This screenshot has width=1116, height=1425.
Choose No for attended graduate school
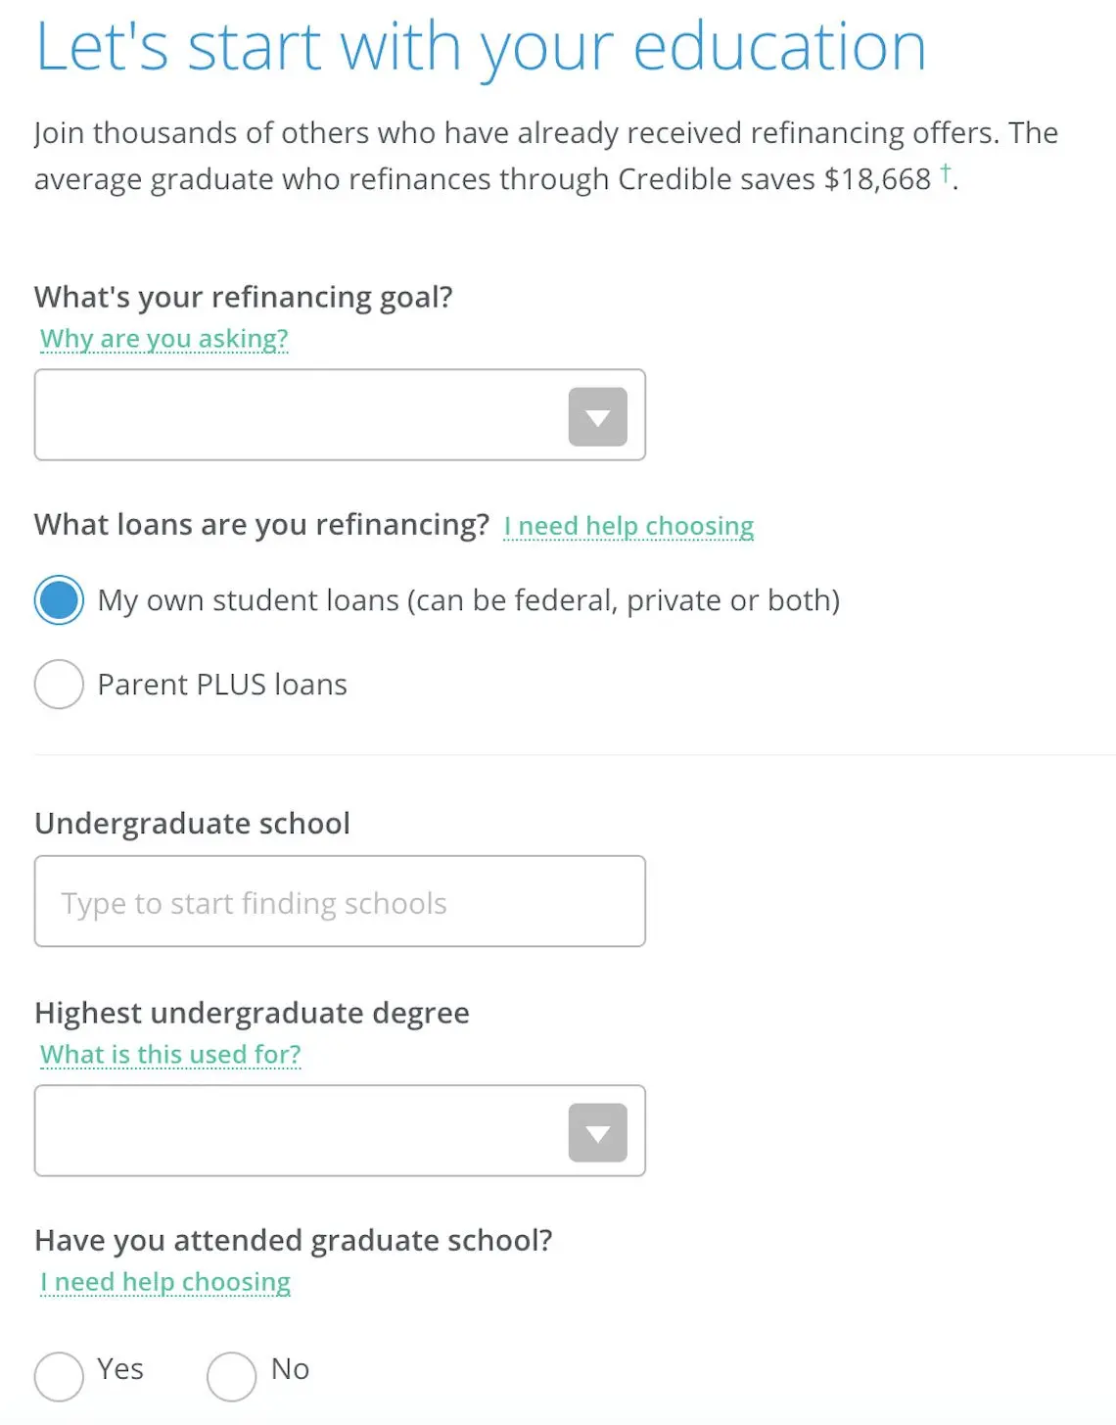point(231,1376)
